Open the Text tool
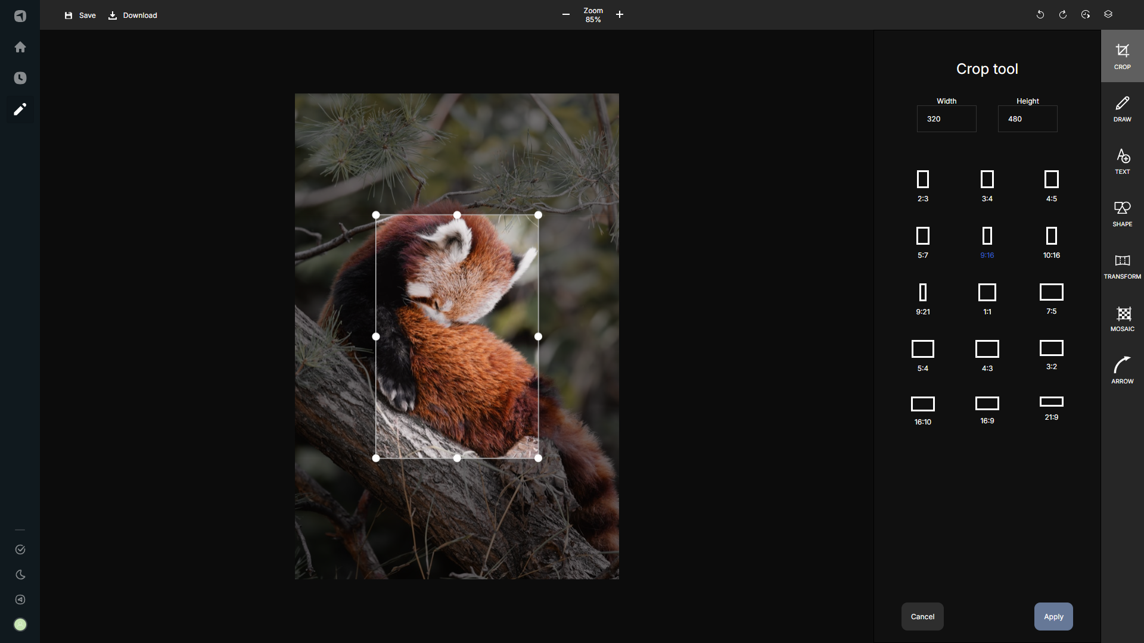 pyautogui.click(x=1122, y=161)
